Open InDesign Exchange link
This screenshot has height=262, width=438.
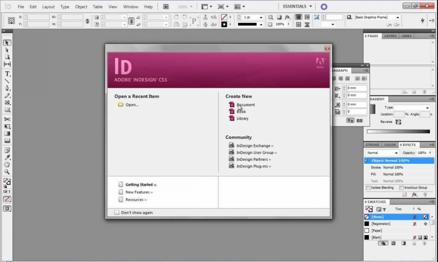255,146
